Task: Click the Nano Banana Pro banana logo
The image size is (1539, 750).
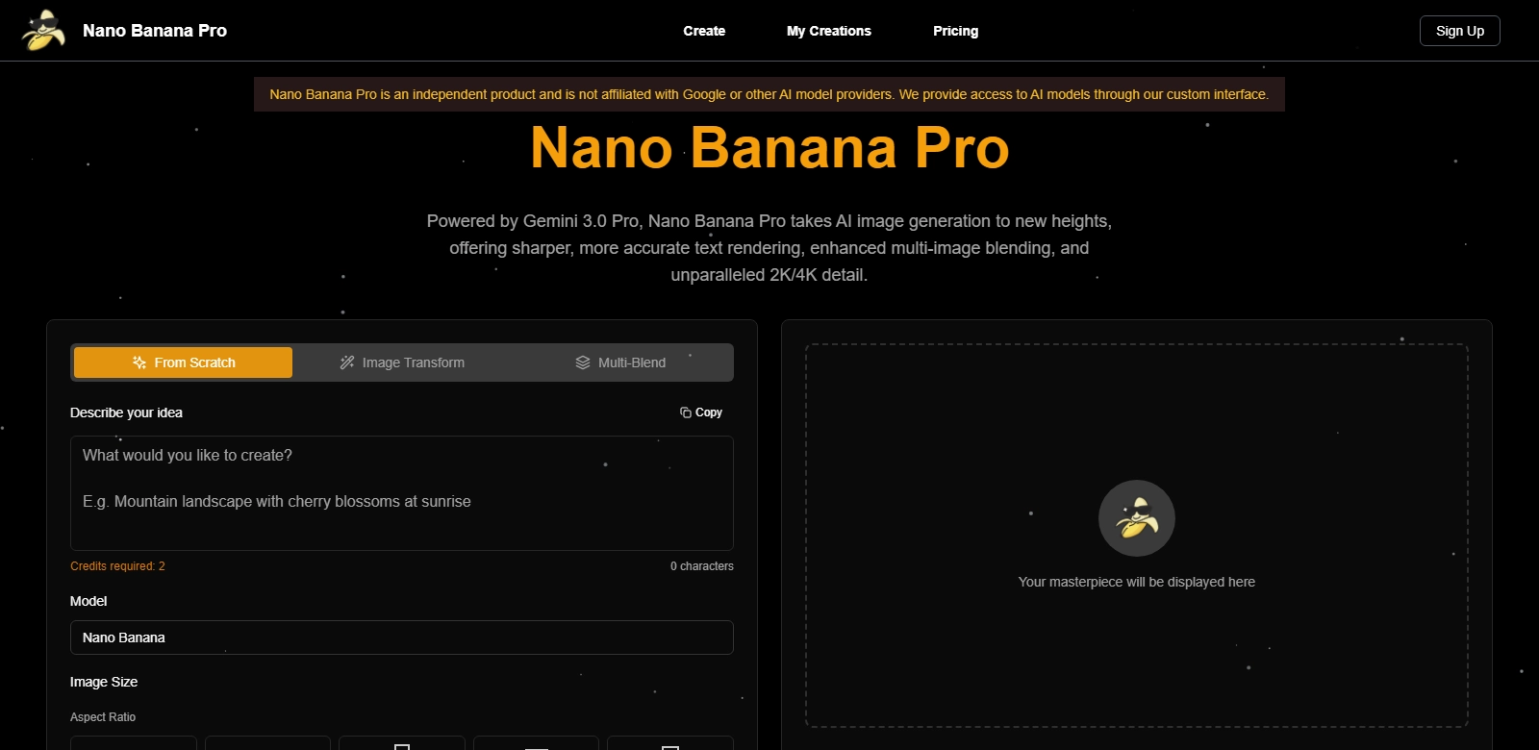Action: pos(43,31)
